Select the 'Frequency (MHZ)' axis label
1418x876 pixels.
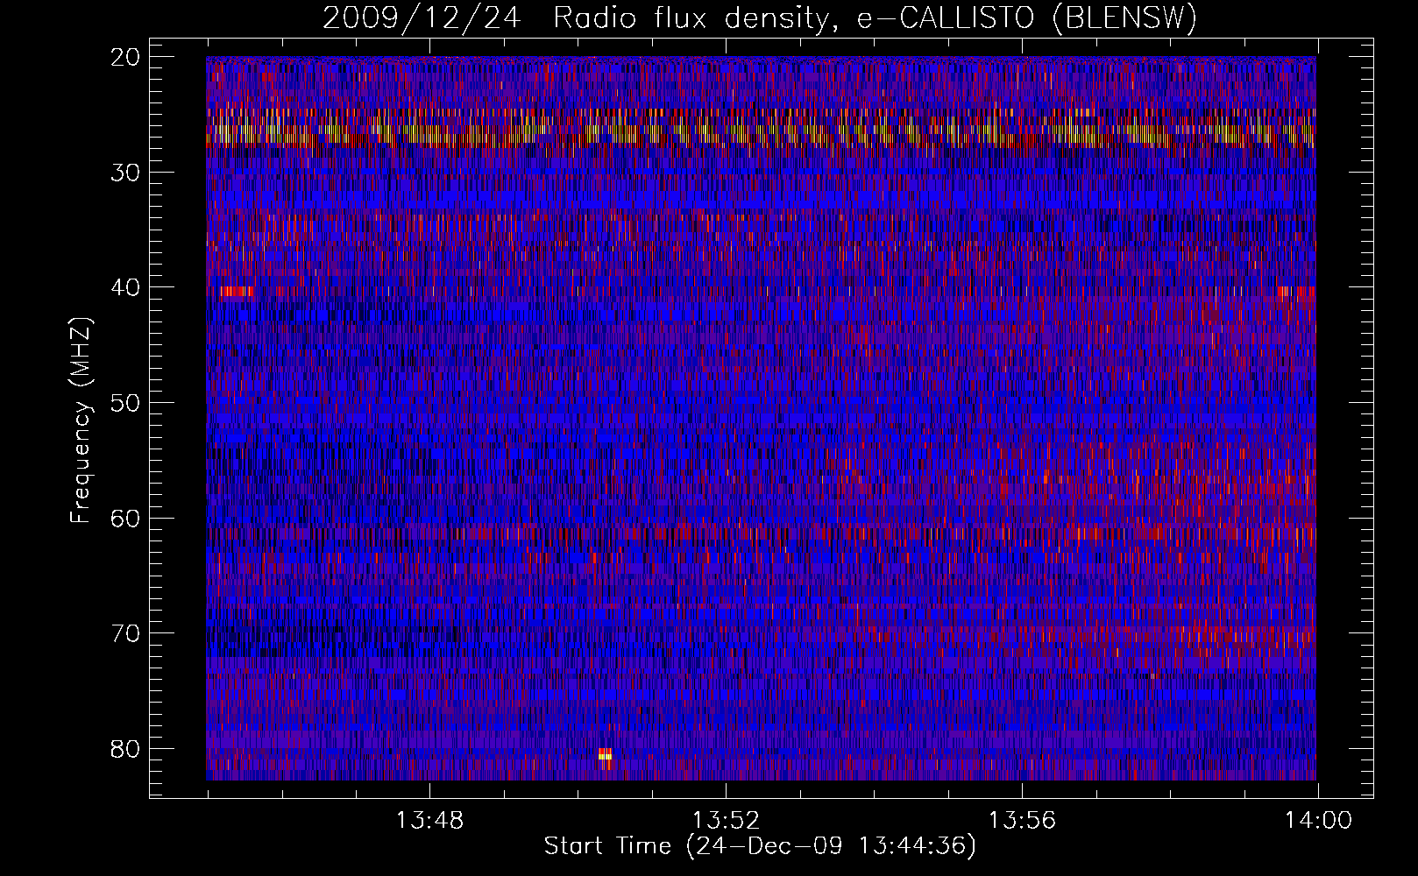click(x=82, y=420)
